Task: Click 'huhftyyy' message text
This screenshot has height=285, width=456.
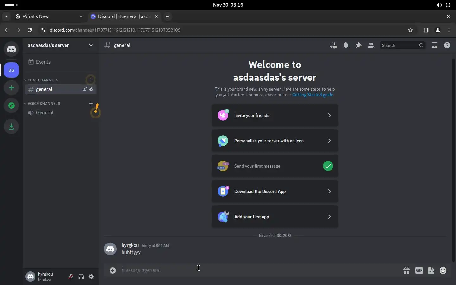Action: (131, 252)
